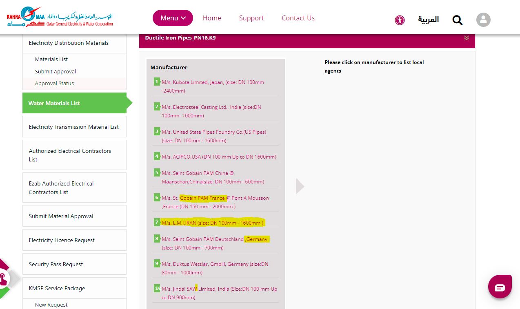Open KMSP Service Package section
The height and width of the screenshot is (309, 520).
coord(74,288)
